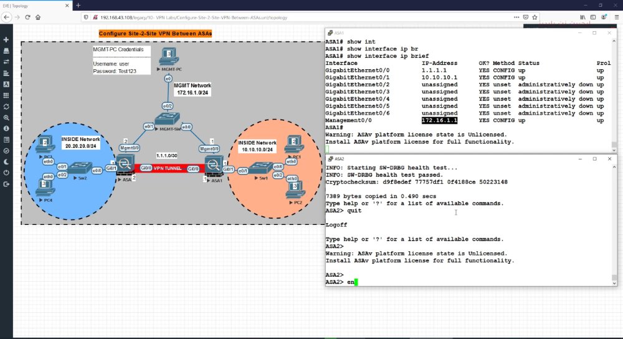This screenshot has height=339, width=623.
Task: Click the Mgmt0/0 interface label above ASA1
Action: 209,149
